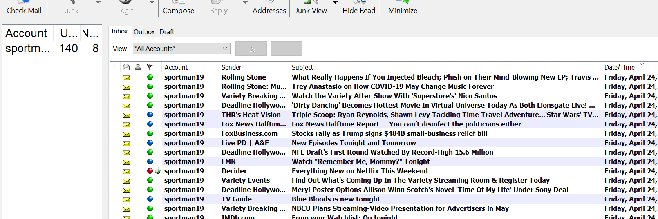Click blue status dot of LMN message
Image resolution: width=658 pixels, height=219 pixels.
coord(150,161)
